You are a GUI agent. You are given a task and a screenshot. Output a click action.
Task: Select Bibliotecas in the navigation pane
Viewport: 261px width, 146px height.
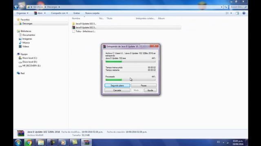[26, 31]
